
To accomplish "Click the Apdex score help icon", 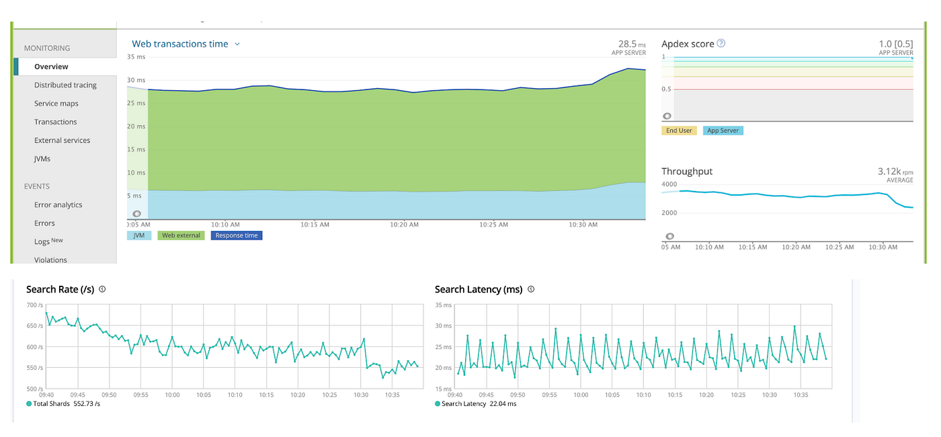I will pos(721,43).
